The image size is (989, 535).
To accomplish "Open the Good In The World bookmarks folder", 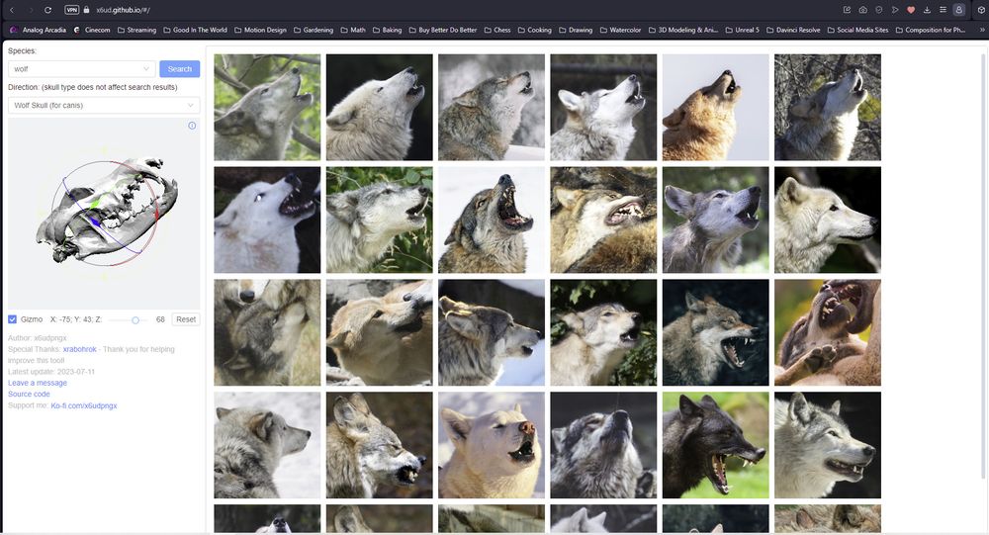I will click(195, 30).
